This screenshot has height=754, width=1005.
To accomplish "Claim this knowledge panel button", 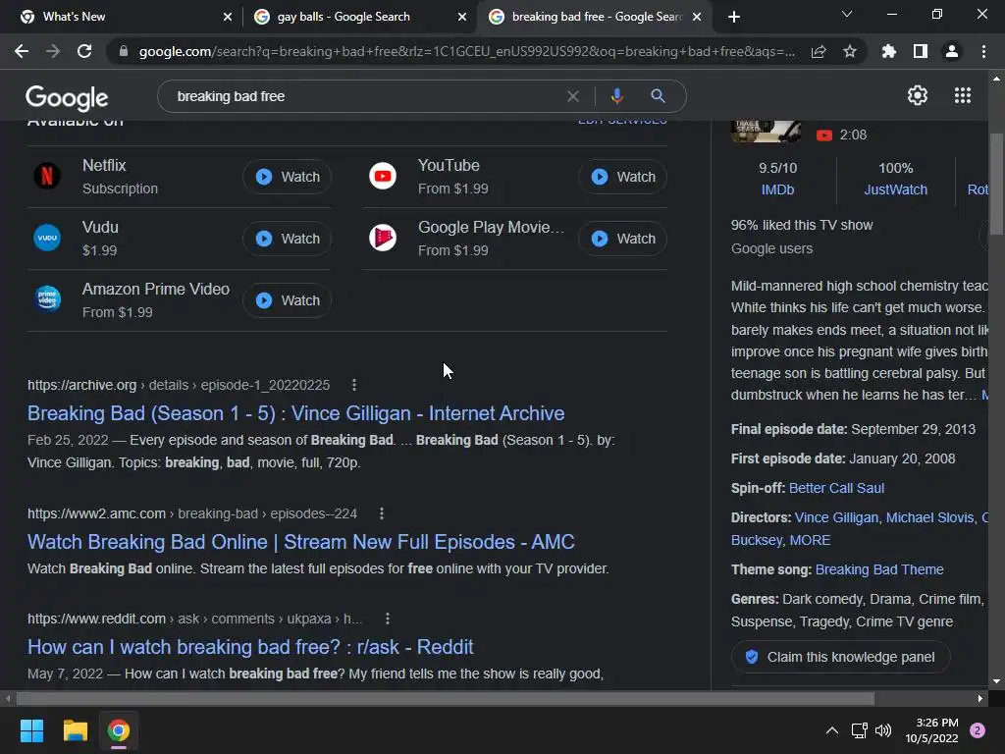I will 840,657.
